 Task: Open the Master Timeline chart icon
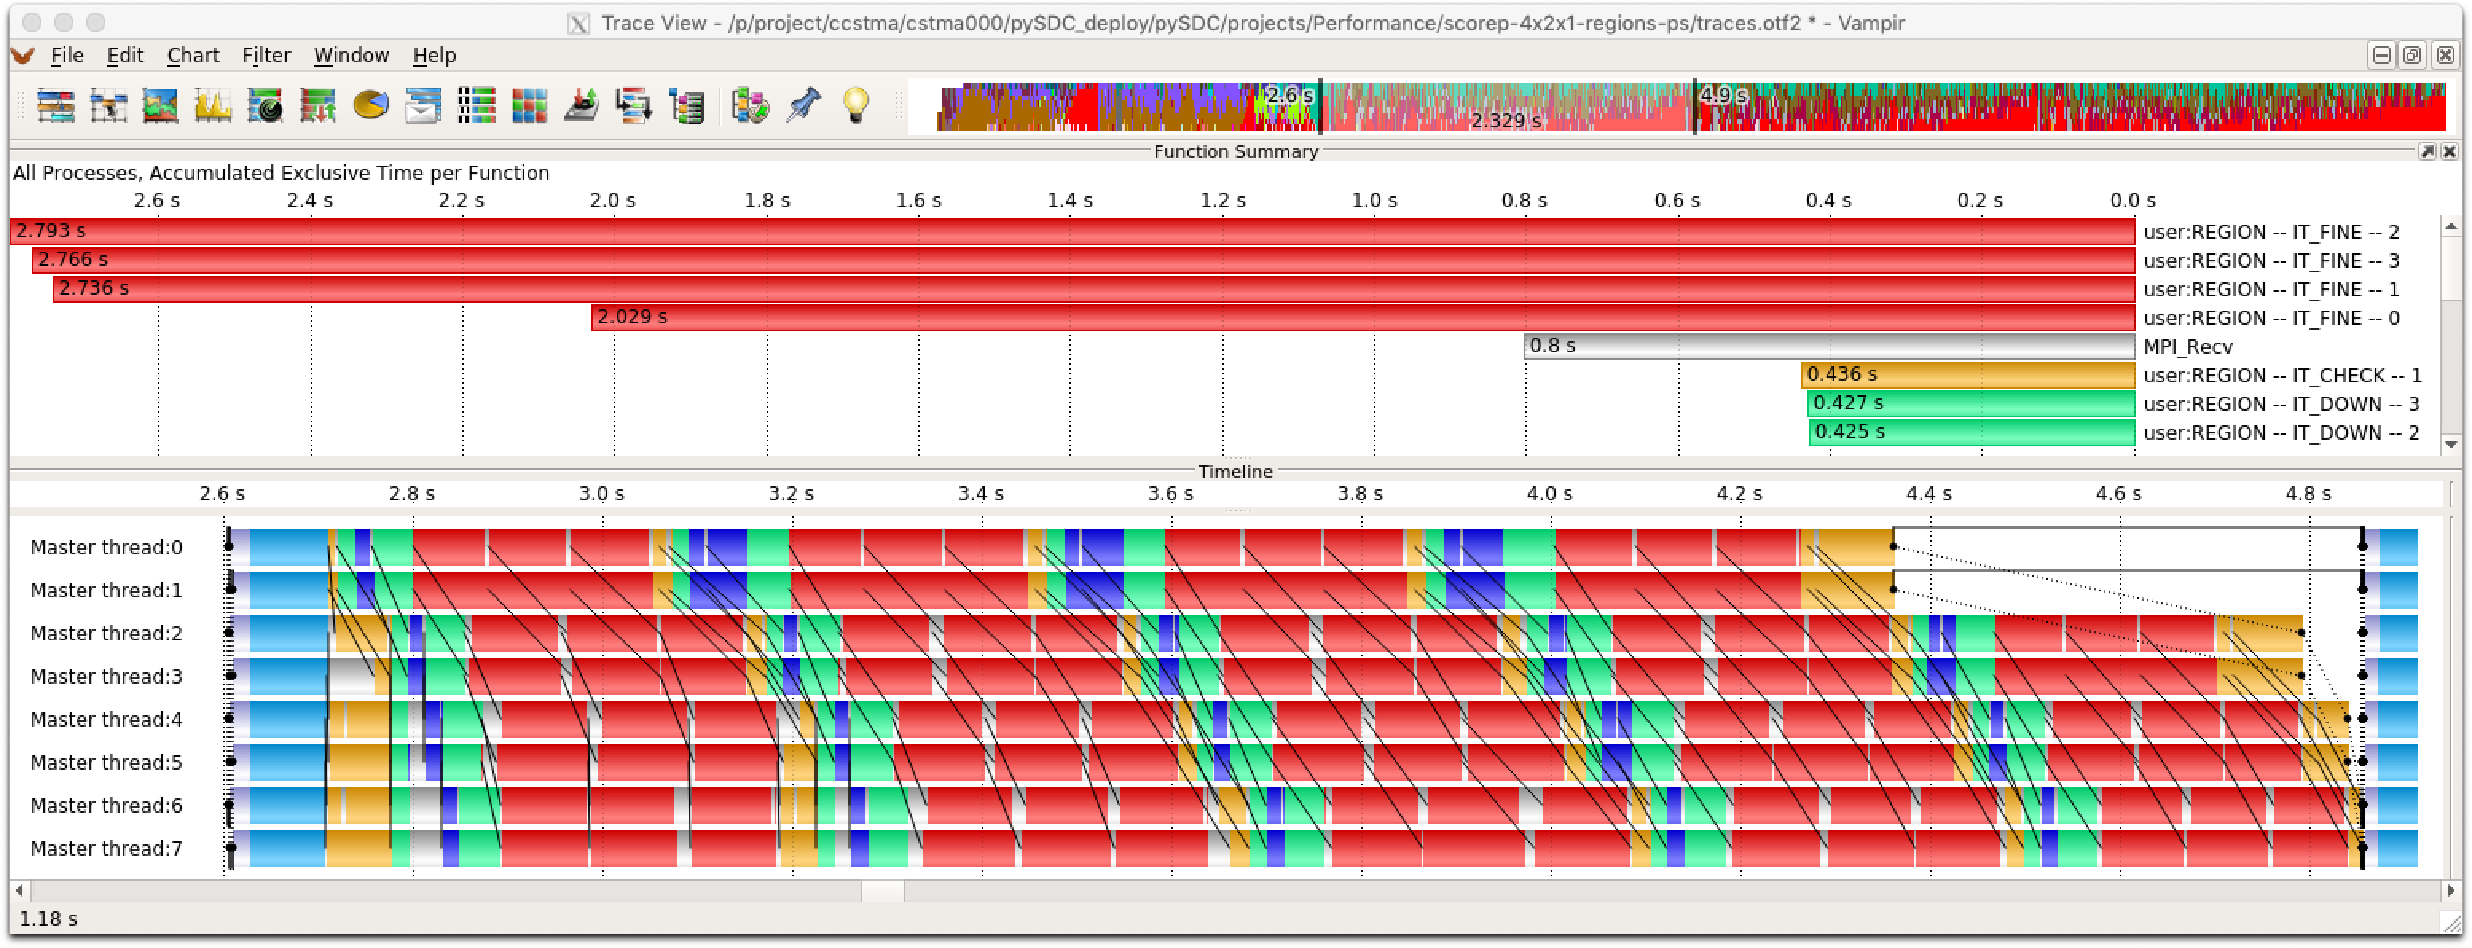tap(56, 105)
